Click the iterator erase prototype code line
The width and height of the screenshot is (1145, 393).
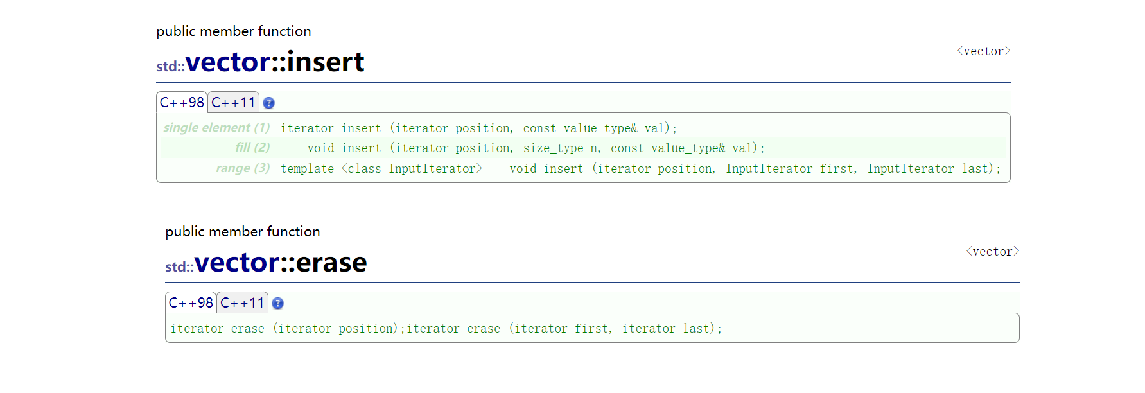coord(446,329)
